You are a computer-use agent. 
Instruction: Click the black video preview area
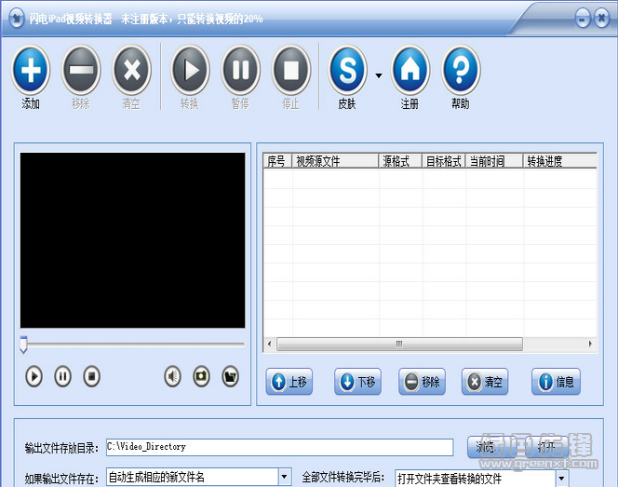(x=132, y=240)
